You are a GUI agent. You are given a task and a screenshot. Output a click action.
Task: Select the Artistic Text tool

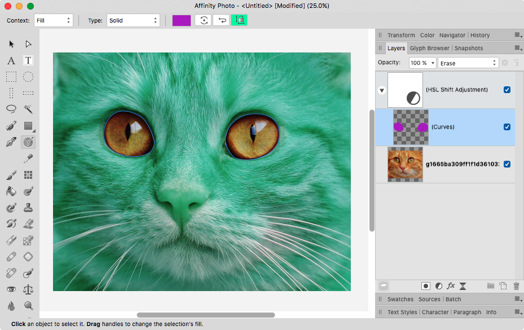(11, 61)
